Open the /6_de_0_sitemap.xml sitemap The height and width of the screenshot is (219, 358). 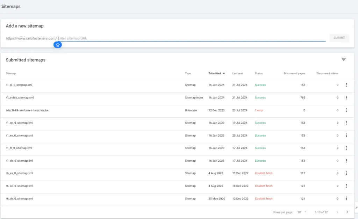click(20, 199)
